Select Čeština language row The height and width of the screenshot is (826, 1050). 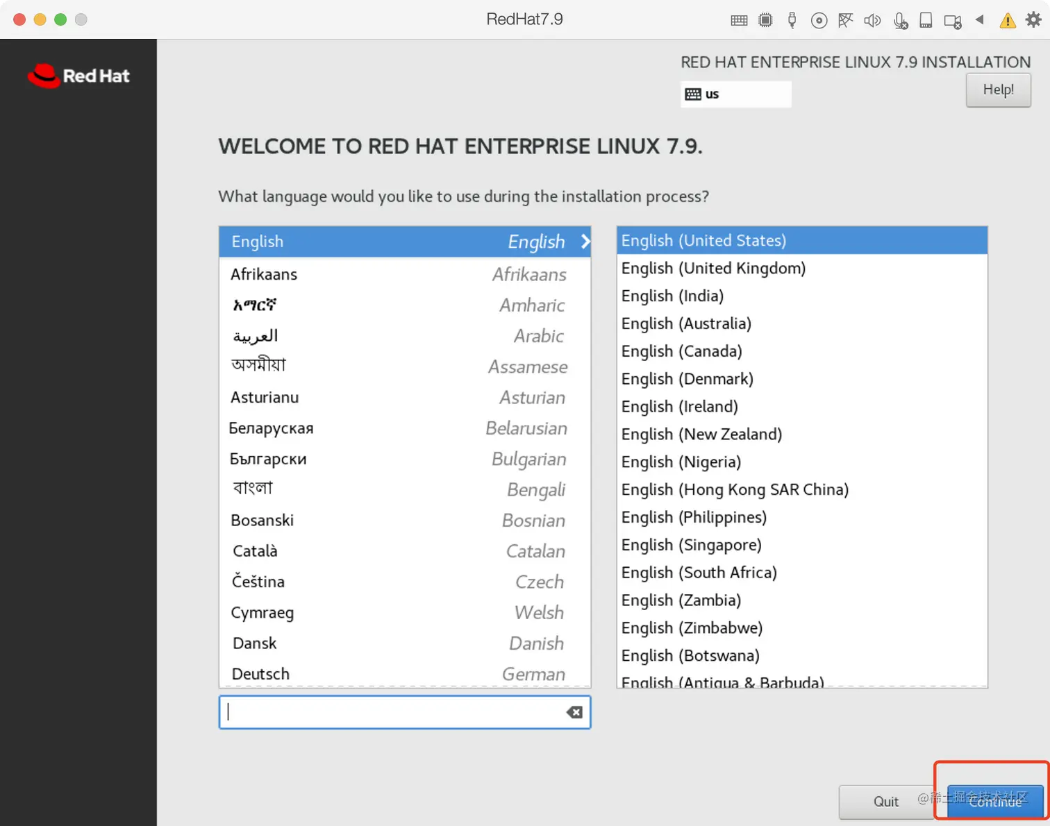click(405, 582)
